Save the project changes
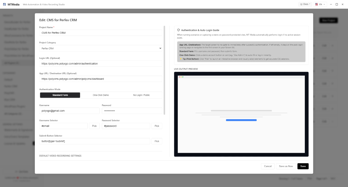The height and width of the screenshot is (187, 348). pos(303,166)
